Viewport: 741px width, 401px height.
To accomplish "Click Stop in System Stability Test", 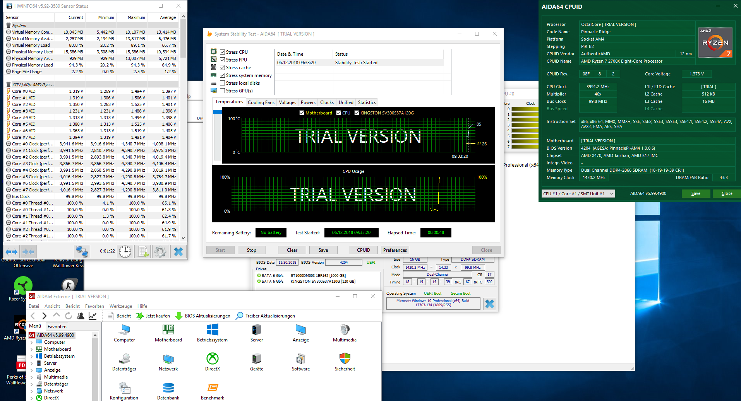I will (252, 250).
